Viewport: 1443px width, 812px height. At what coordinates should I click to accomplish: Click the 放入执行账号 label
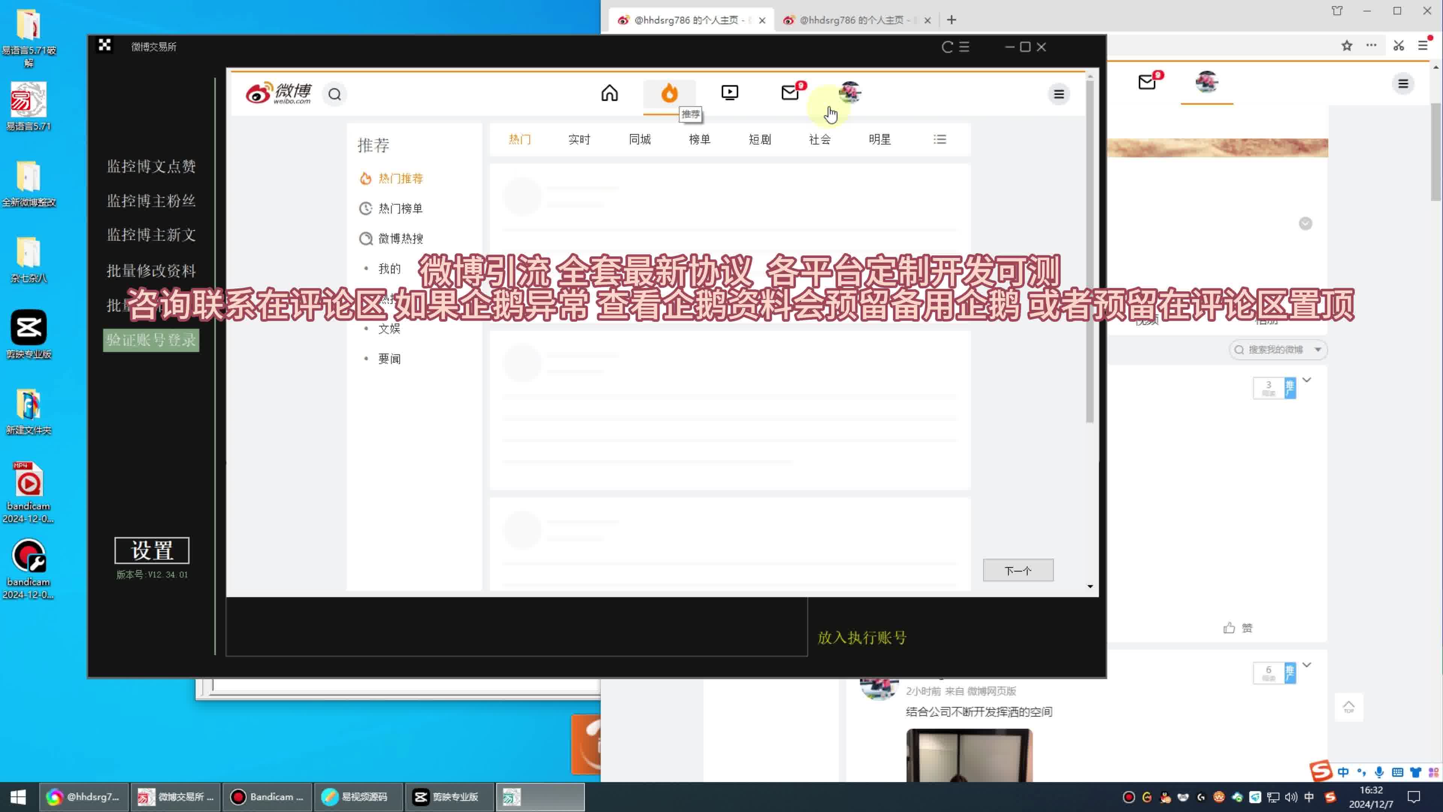tap(862, 638)
